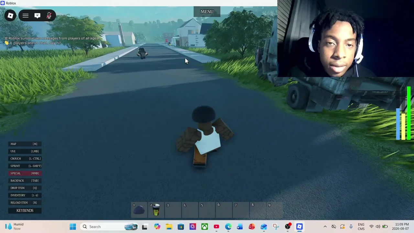Image resolution: width=414 pixels, height=233 pixels.
Task: Open Microsoft Store from the taskbar
Action: [181, 227]
